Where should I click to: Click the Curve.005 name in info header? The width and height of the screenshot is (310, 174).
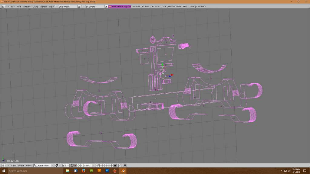coord(201,7)
